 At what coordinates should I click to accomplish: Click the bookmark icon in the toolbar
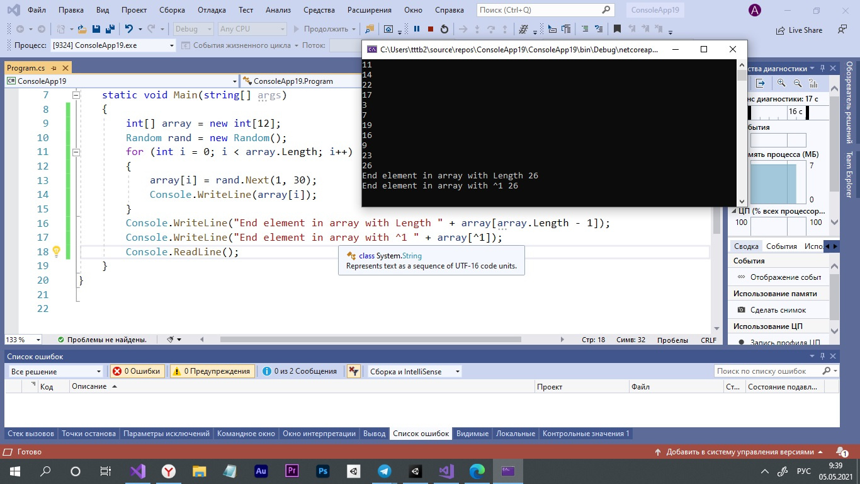(x=617, y=29)
